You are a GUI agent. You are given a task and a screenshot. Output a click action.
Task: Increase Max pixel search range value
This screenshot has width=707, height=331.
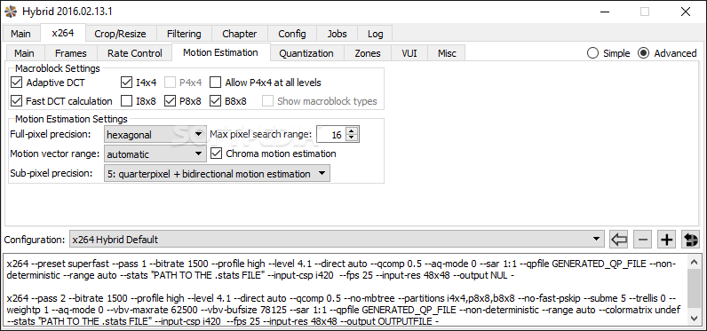pyautogui.click(x=352, y=130)
